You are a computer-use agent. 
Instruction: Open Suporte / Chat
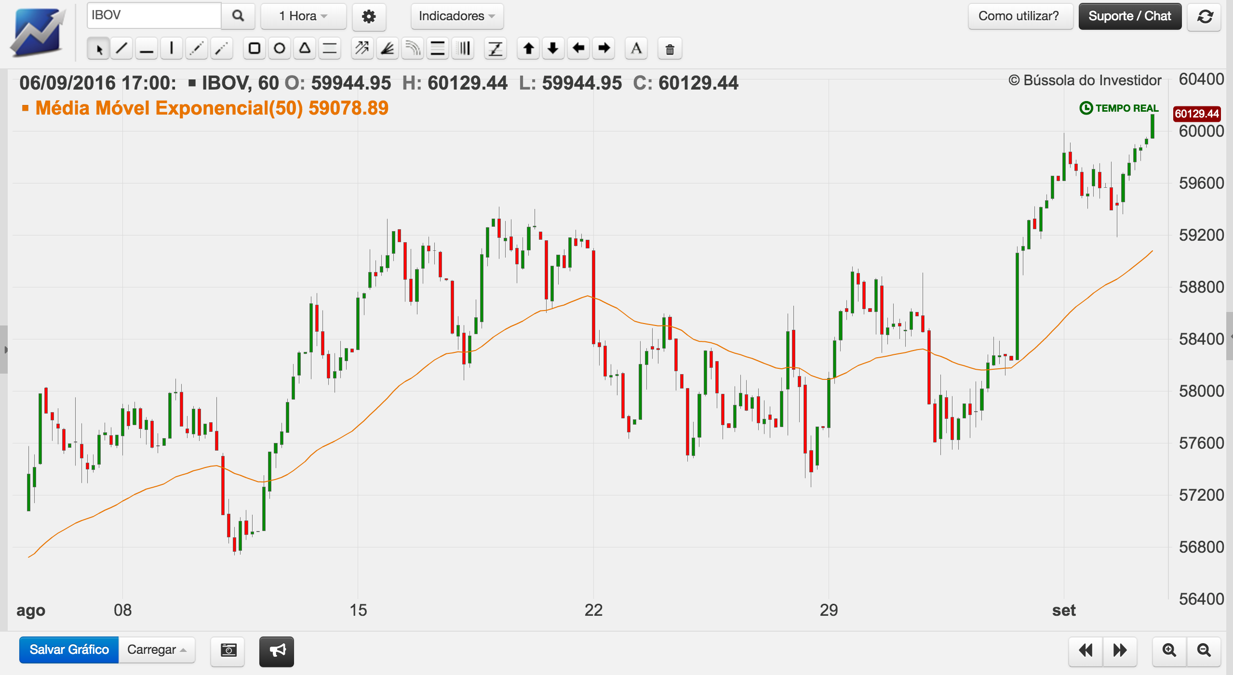[1130, 16]
